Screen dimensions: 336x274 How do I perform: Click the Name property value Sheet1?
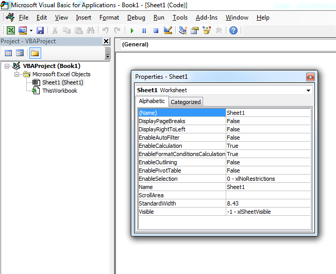point(268,187)
